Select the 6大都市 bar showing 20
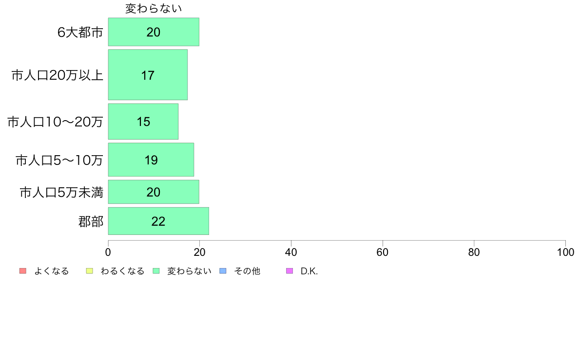 coord(154,32)
